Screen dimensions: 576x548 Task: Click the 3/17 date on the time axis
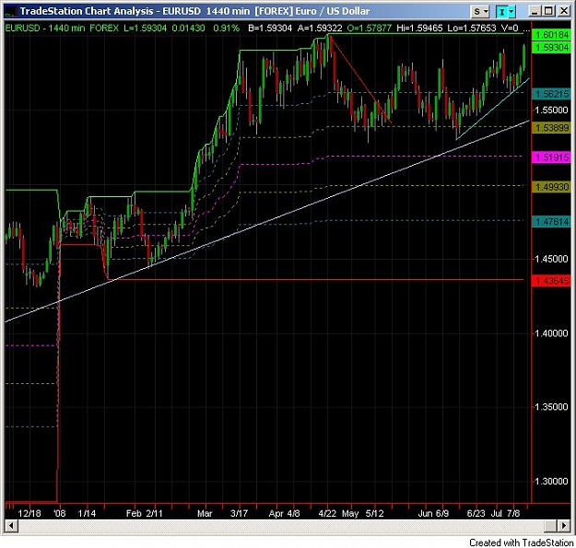[239, 513]
